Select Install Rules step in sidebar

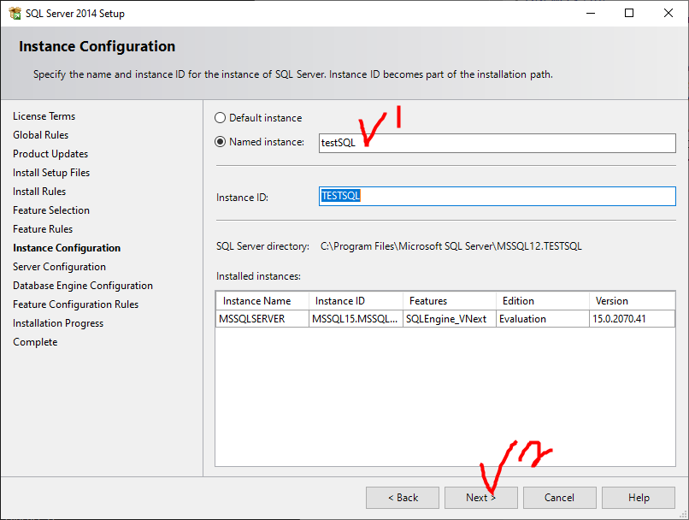(39, 192)
